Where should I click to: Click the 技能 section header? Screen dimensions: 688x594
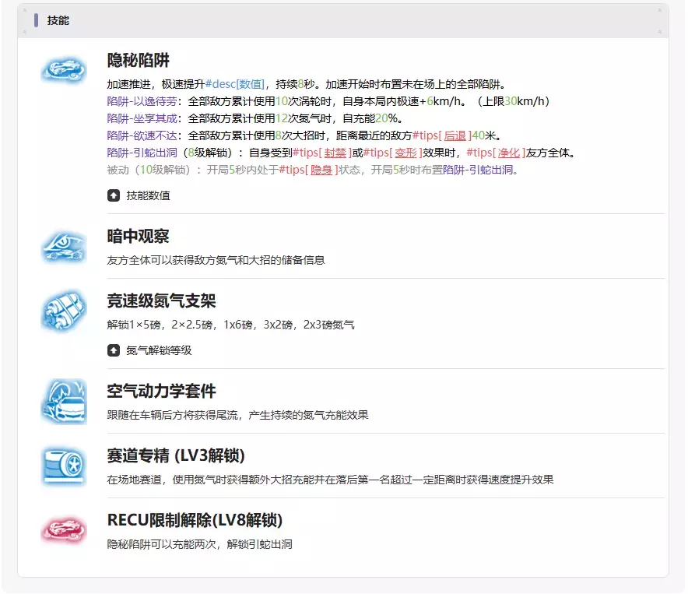point(58,20)
